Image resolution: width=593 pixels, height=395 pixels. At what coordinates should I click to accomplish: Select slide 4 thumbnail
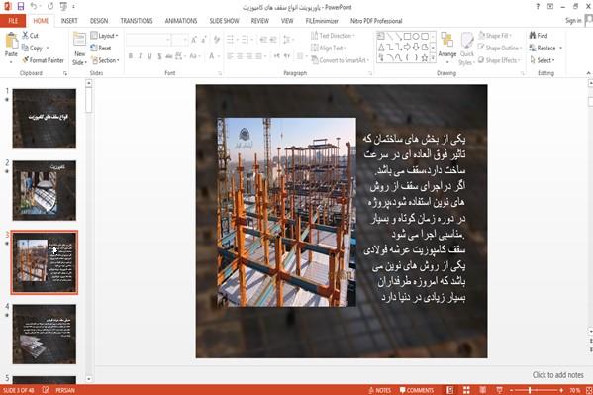click(x=45, y=334)
